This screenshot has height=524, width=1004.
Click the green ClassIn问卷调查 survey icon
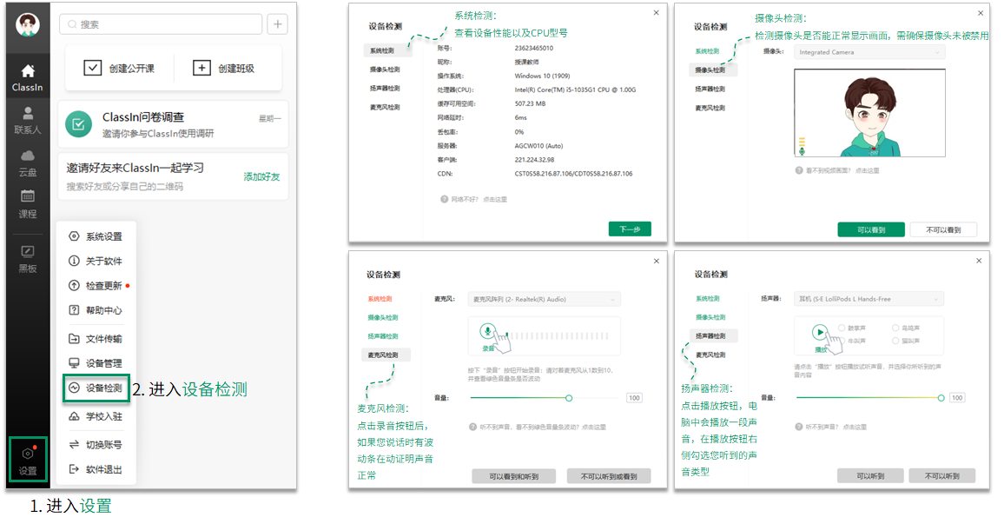[78, 124]
